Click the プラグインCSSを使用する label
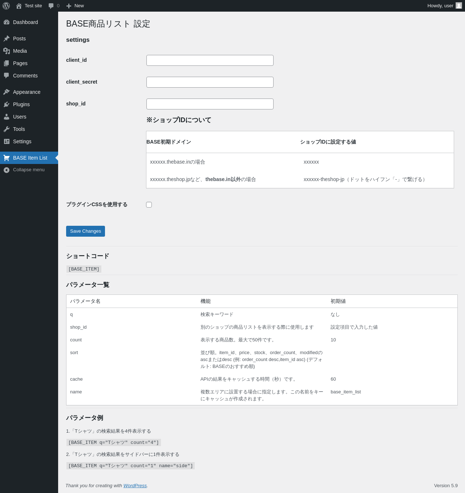This screenshot has height=493, width=465. point(97,204)
